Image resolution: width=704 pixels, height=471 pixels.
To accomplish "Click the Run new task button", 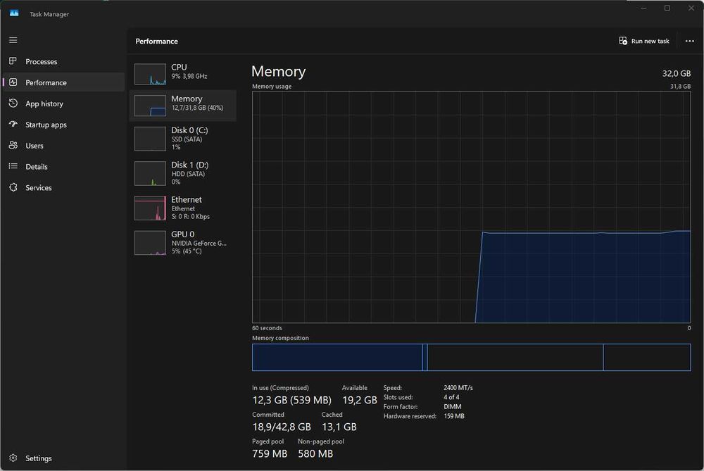I will pyautogui.click(x=644, y=41).
